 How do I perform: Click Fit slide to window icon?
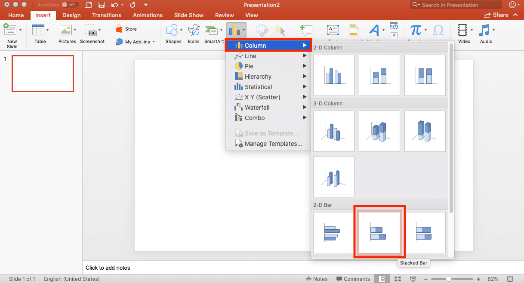(510, 279)
